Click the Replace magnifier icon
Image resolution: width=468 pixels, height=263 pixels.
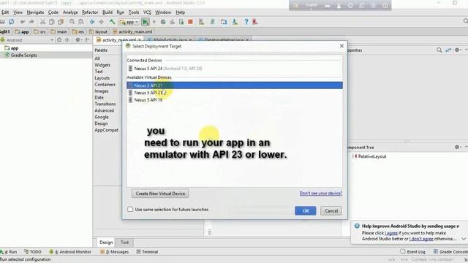[x=81, y=22]
